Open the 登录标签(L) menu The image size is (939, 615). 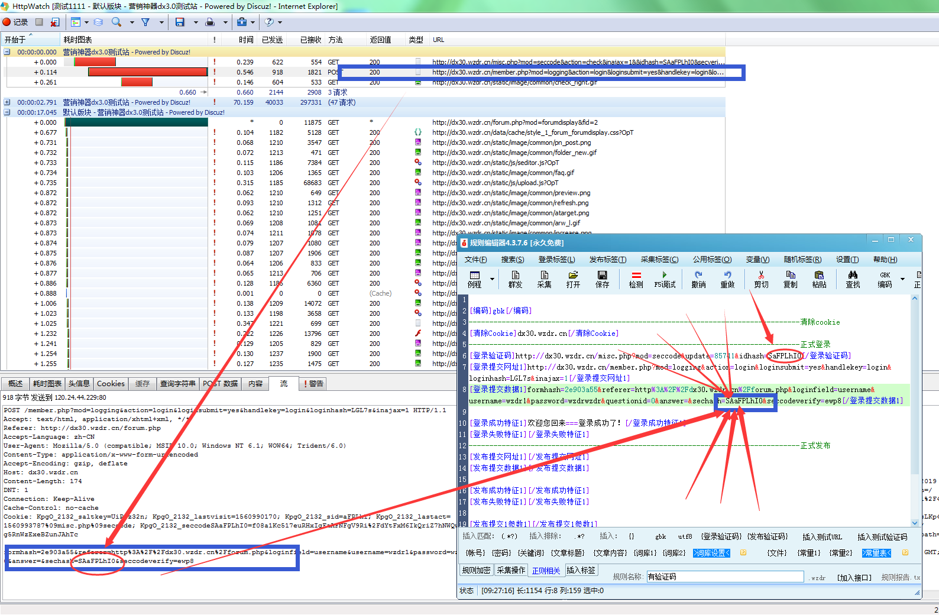[556, 260]
